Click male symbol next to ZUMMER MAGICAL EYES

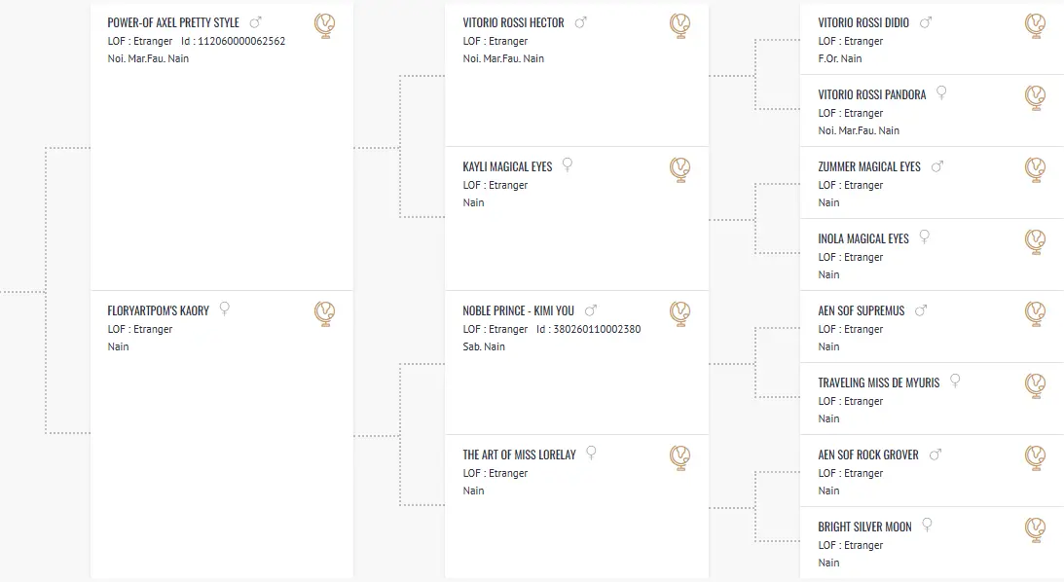937,166
